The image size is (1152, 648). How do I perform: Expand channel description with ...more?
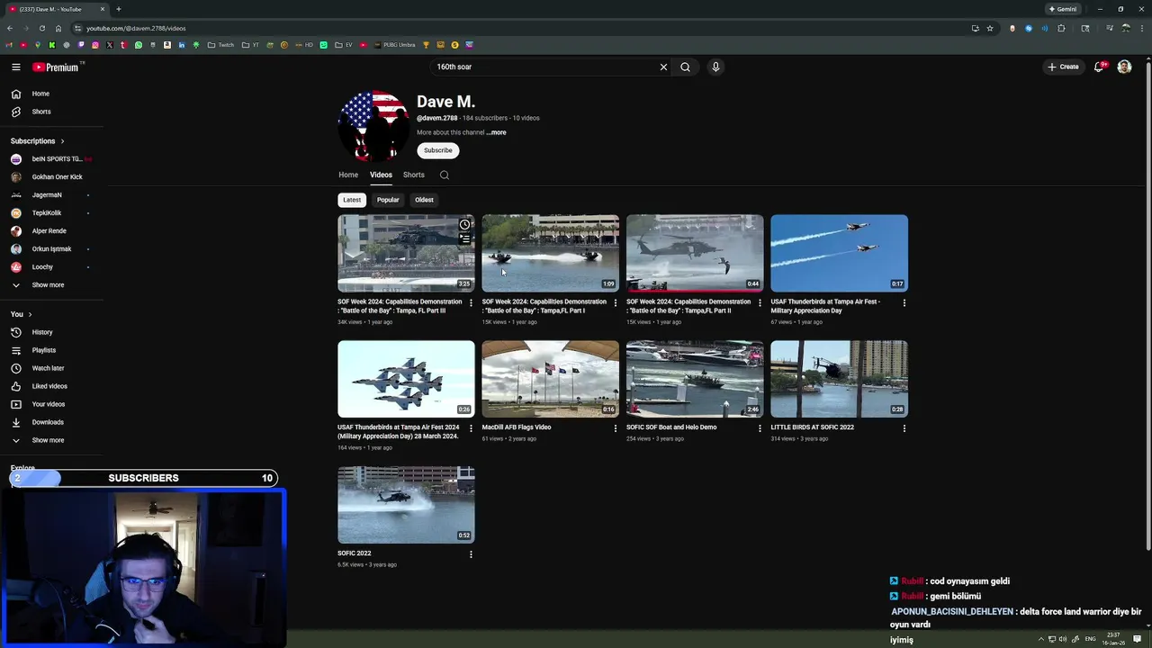[496, 132]
